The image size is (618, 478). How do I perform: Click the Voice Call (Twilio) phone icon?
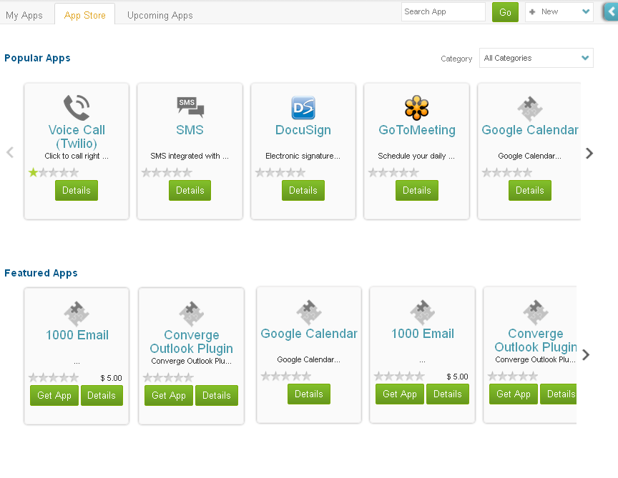[x=77, y=107]
